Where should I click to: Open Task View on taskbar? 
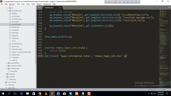click(x=15, y=94)
